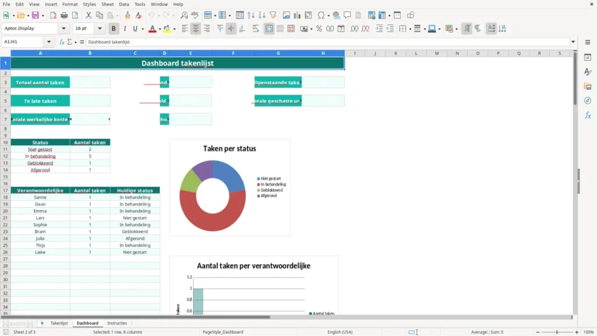Expand the font size dropdown
Image resolution: width=597 pixels, height=336 pixels.
(100, 29)
